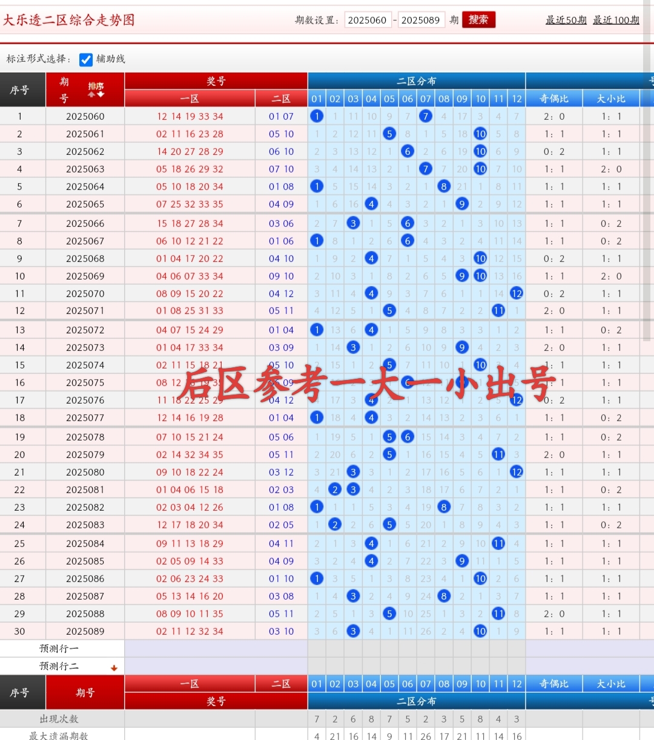Click blue ball 06 in row 2025067
Viewport: 654px width, 740px height.
[408, 241]
